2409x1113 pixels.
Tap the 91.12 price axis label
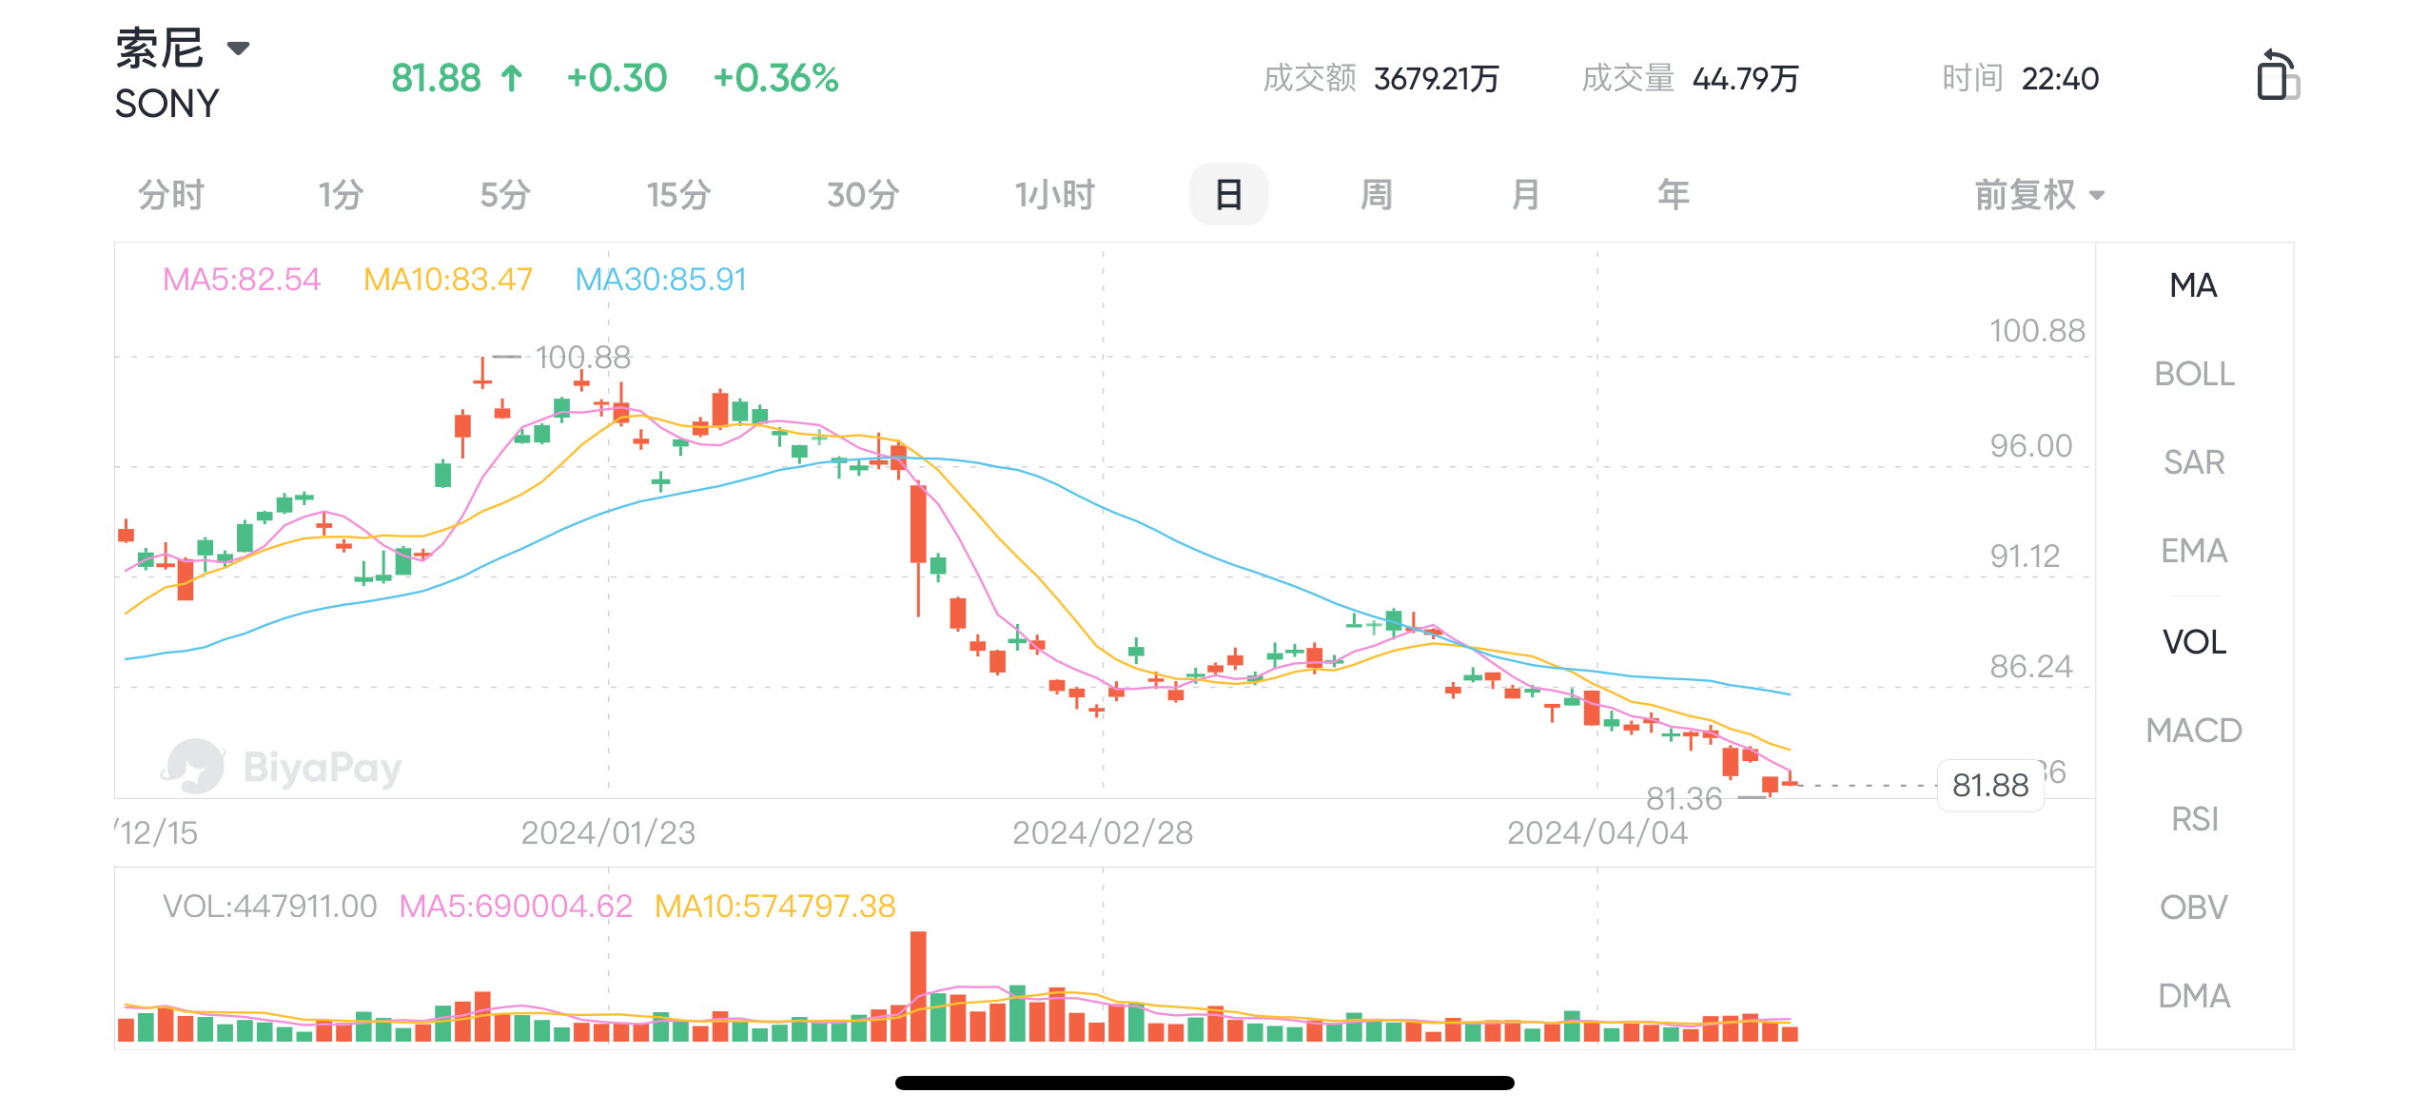point(2025,556)
